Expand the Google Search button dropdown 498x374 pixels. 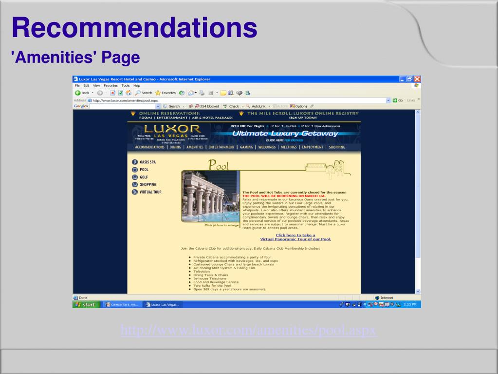tap(184, 106)
